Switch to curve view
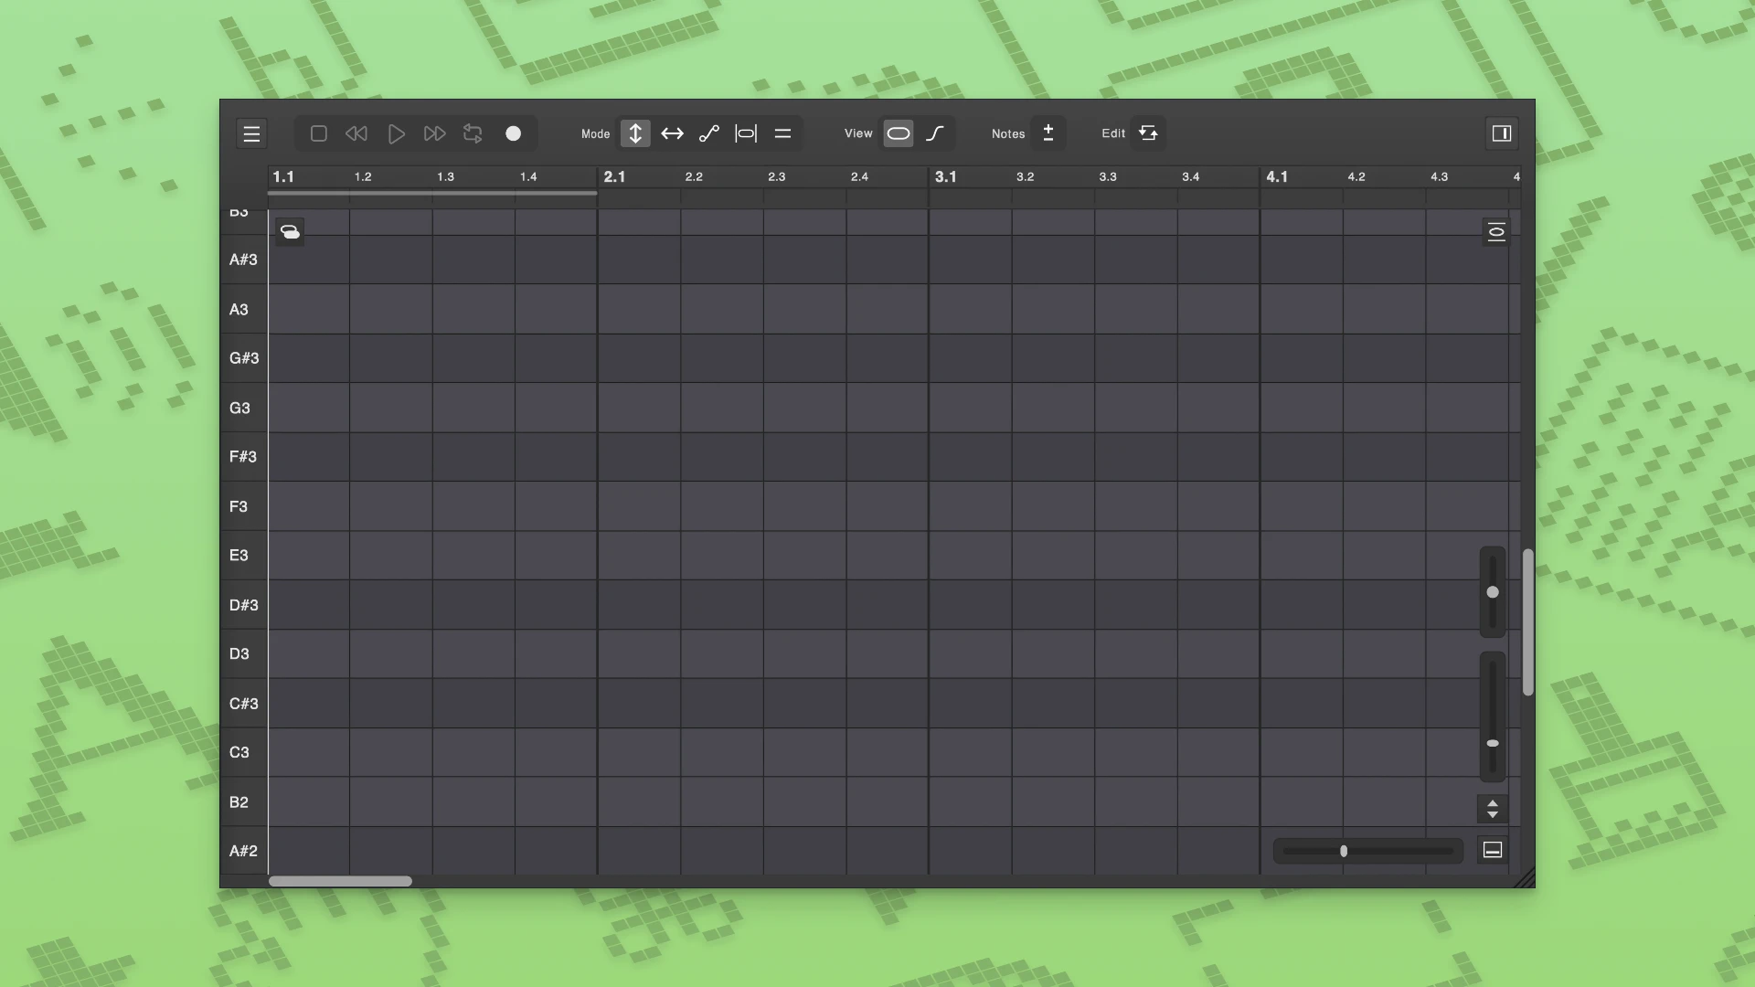The height and width of the screenshot is (987, 1755). click(x=935, y=133)
